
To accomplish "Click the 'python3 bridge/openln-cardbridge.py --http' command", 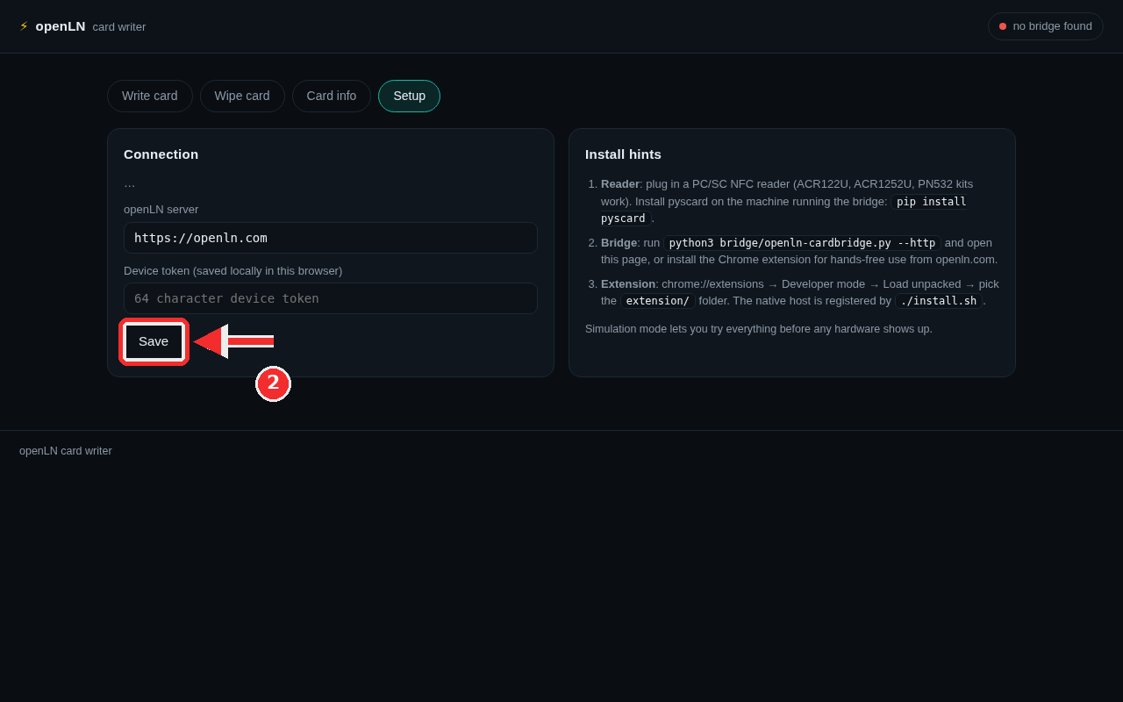I will [802, 243].
